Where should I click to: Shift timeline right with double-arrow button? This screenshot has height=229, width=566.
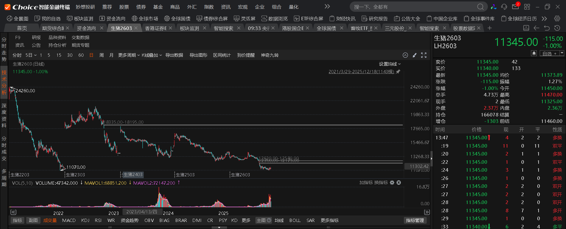427,212
